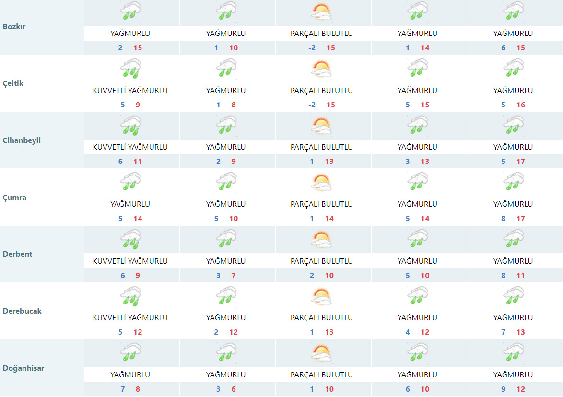Click the heavy rain icon for Çeltik
Screen dimensions: 563x397
130,69
